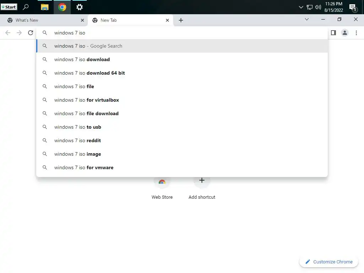Show hidden system tray icons

301,7
